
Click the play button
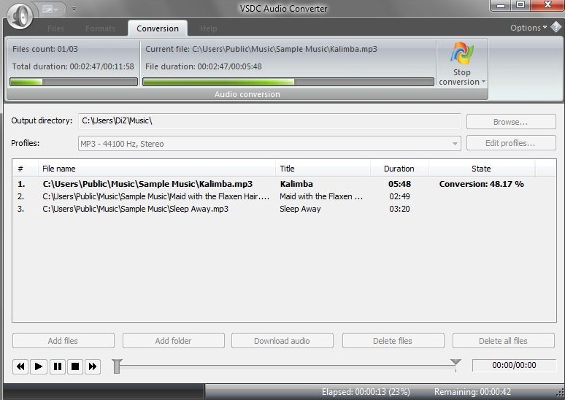(39, 366)
